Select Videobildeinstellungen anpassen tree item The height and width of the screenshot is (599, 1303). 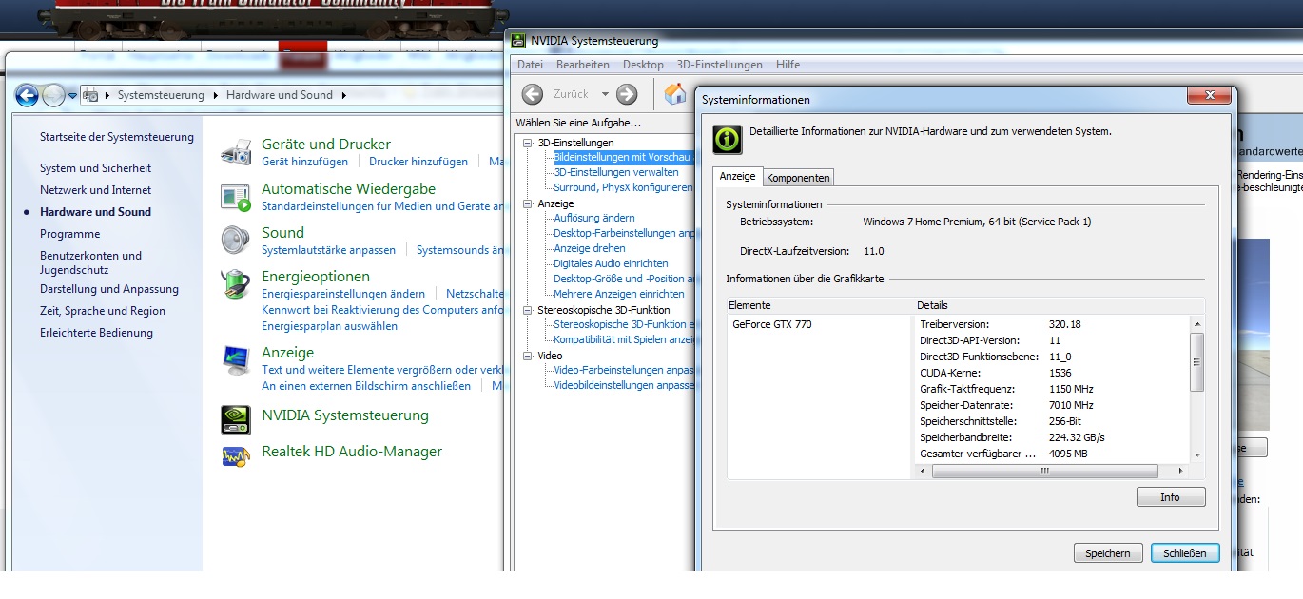[624, 385]
